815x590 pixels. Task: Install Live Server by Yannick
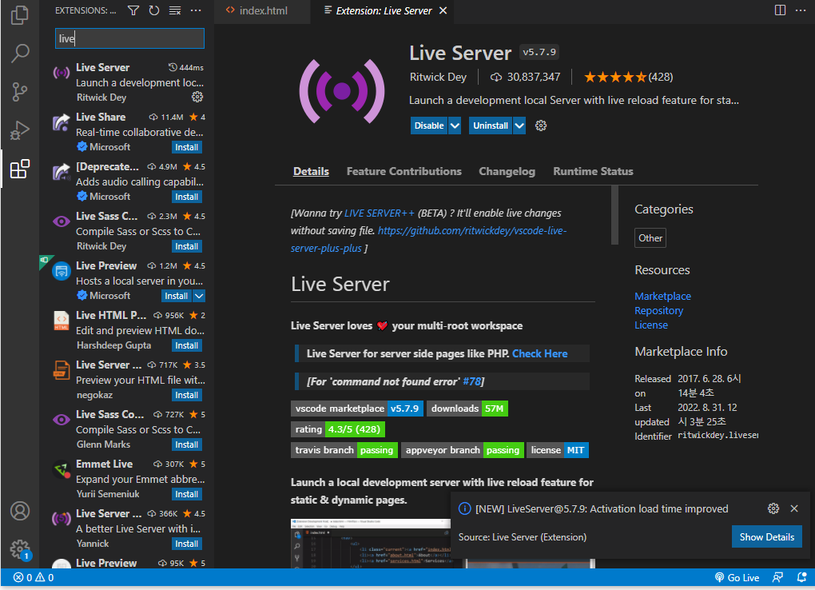tap(187, 544)
